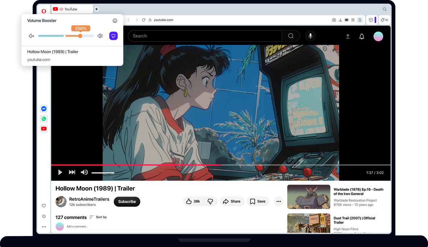Open the video's three-dot more actions
The height and width of the screenshot is (247, 428).
pos(279,201)
